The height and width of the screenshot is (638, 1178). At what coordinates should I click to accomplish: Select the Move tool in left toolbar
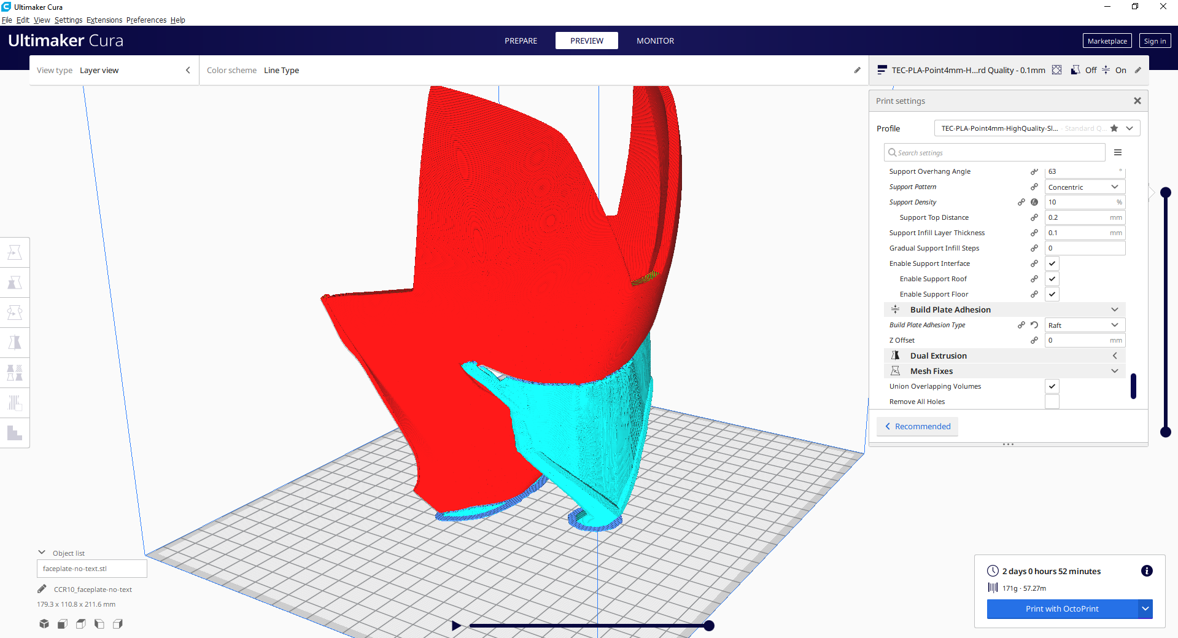(15, 252)
